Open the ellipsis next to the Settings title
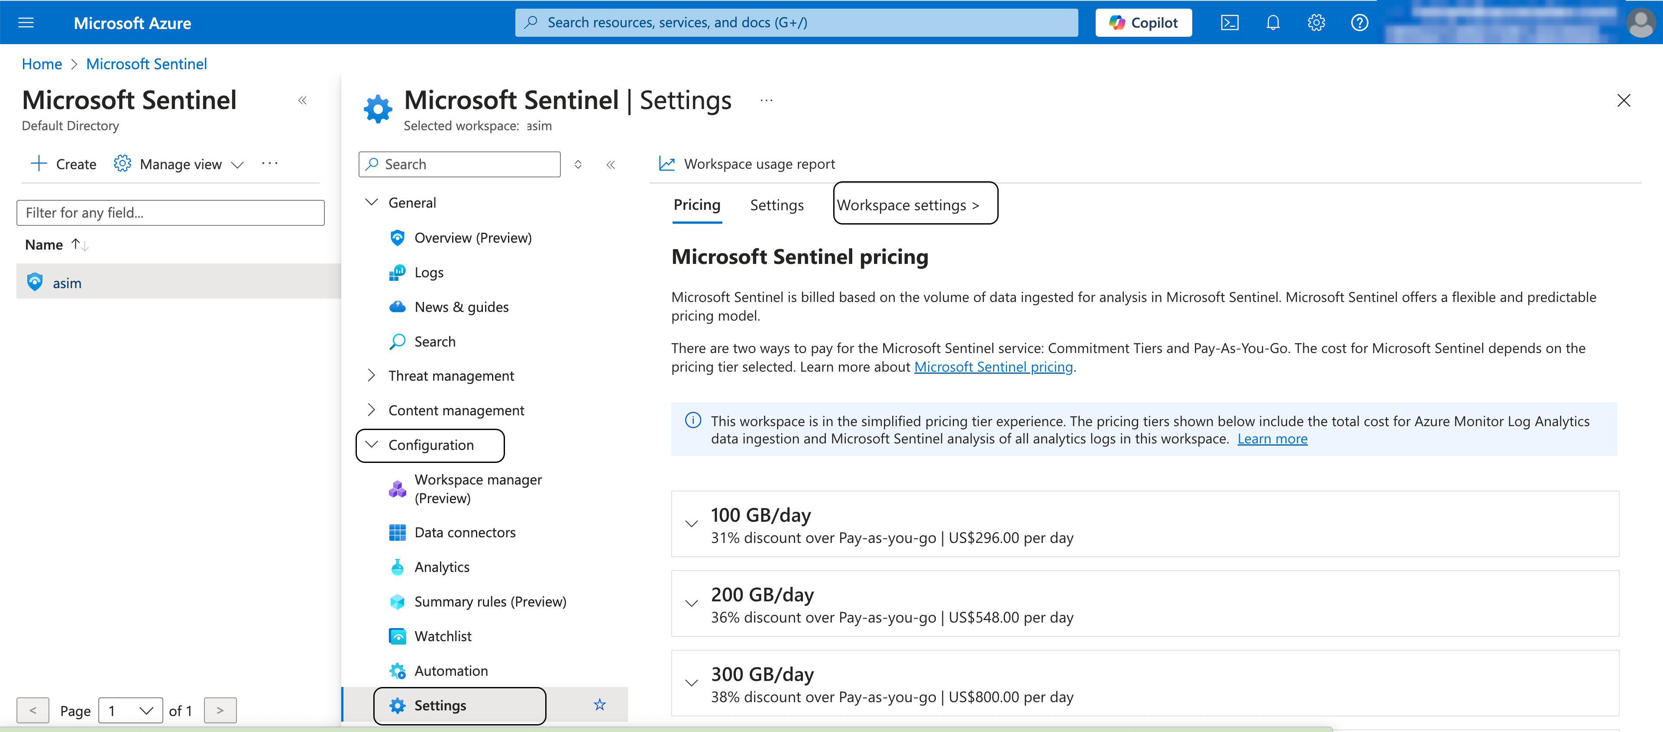1663x732 pixels. click(x=766, y=101)
